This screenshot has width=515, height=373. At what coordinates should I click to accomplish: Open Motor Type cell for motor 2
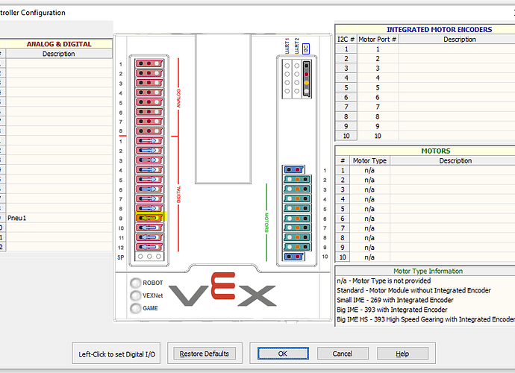[x=369, y=180]
